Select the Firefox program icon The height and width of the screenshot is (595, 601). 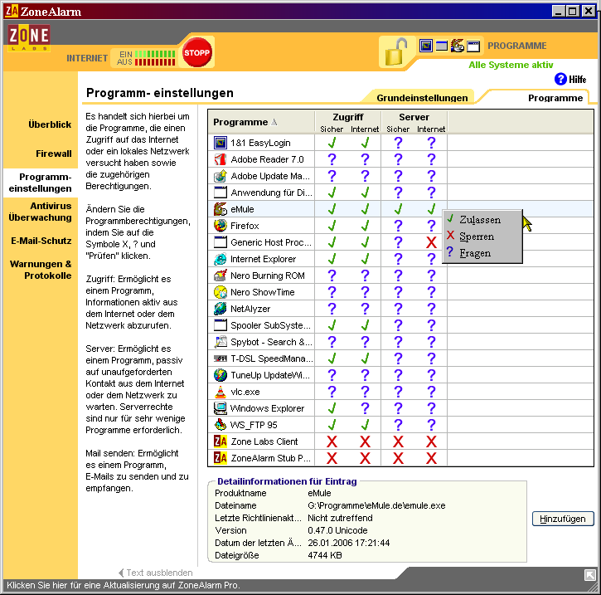point(221,226)
